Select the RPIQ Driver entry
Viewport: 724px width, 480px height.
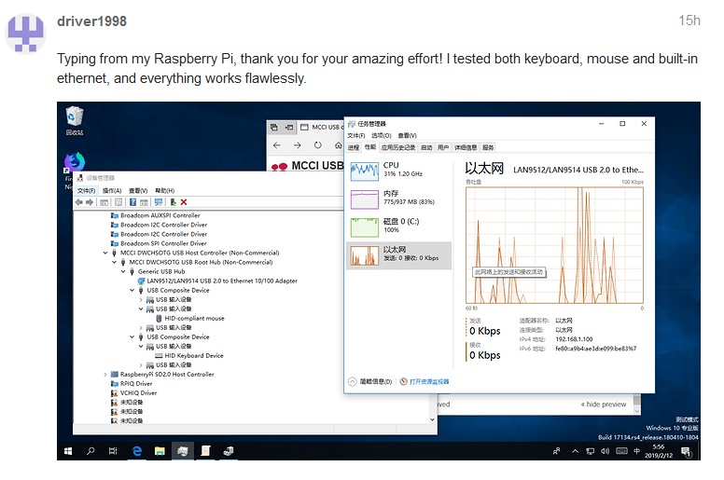[132, 384]
